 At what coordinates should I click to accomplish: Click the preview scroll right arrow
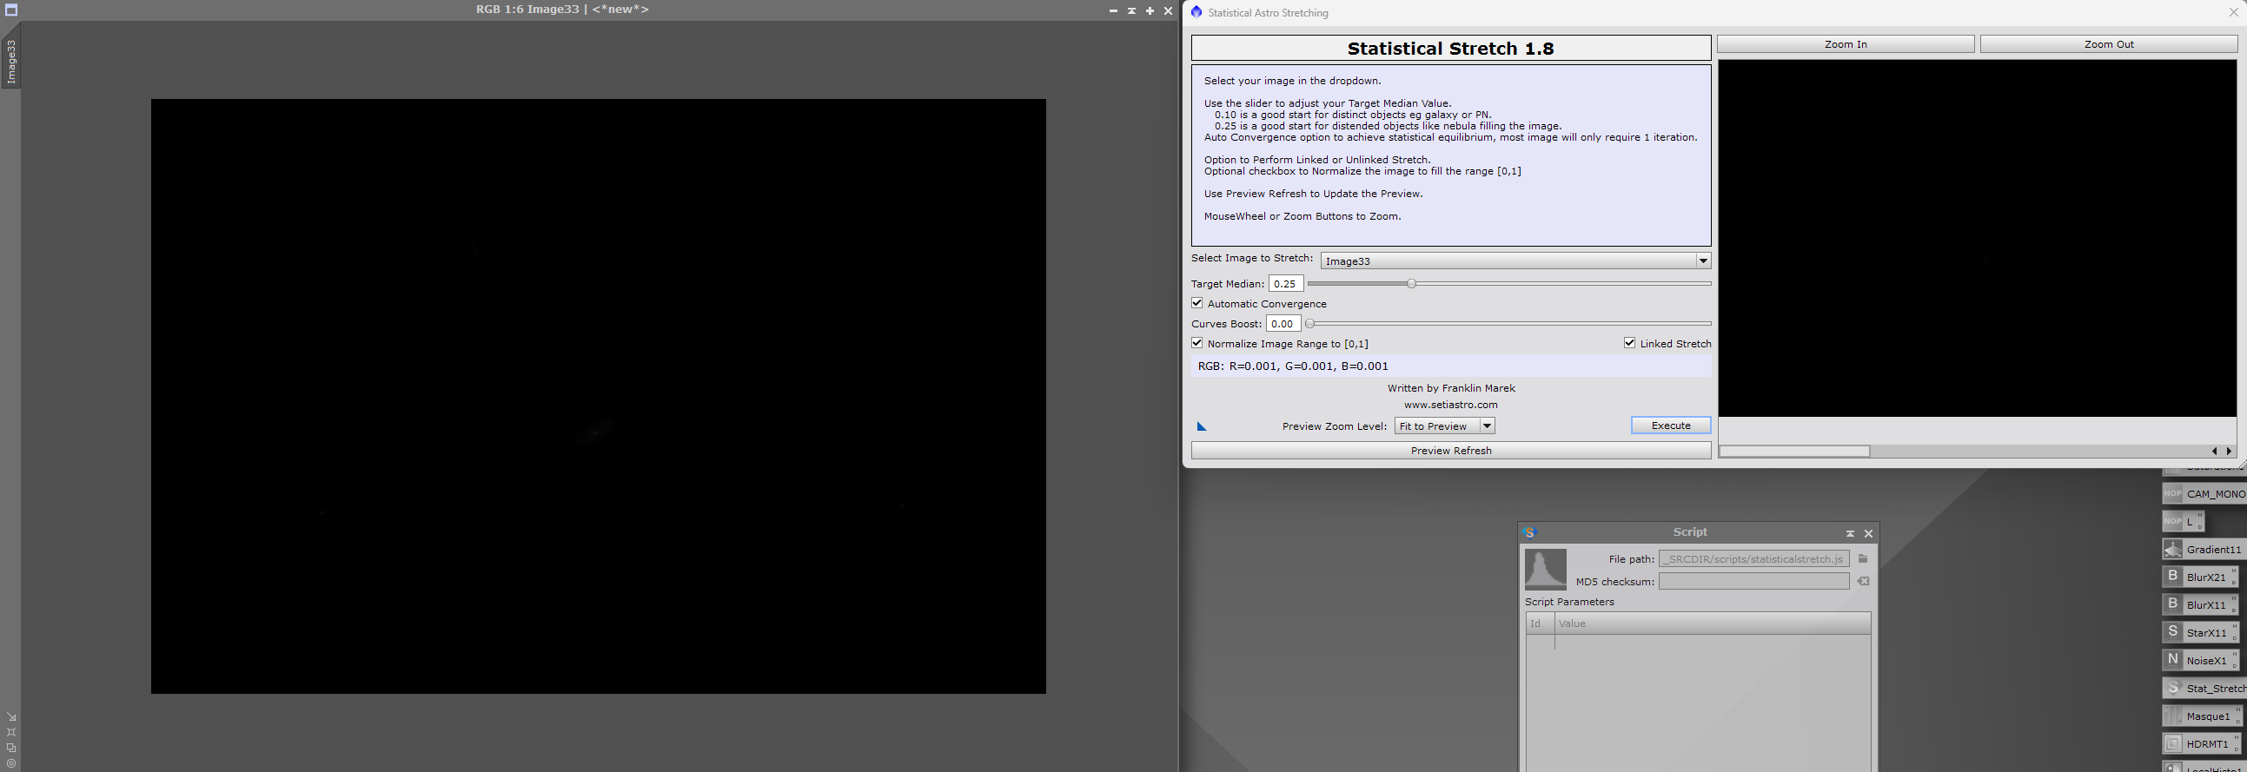(x=2230, y=452)
